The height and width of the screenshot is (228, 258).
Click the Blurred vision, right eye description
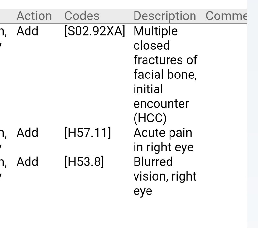tap(165, 176)
